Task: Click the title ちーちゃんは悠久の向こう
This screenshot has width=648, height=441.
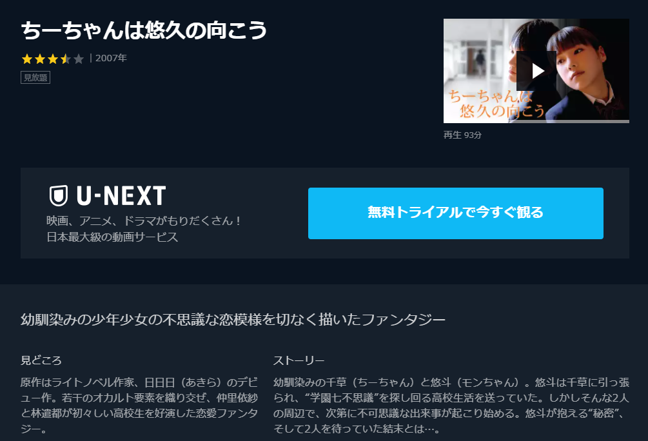Action: [x=144, y=30]
